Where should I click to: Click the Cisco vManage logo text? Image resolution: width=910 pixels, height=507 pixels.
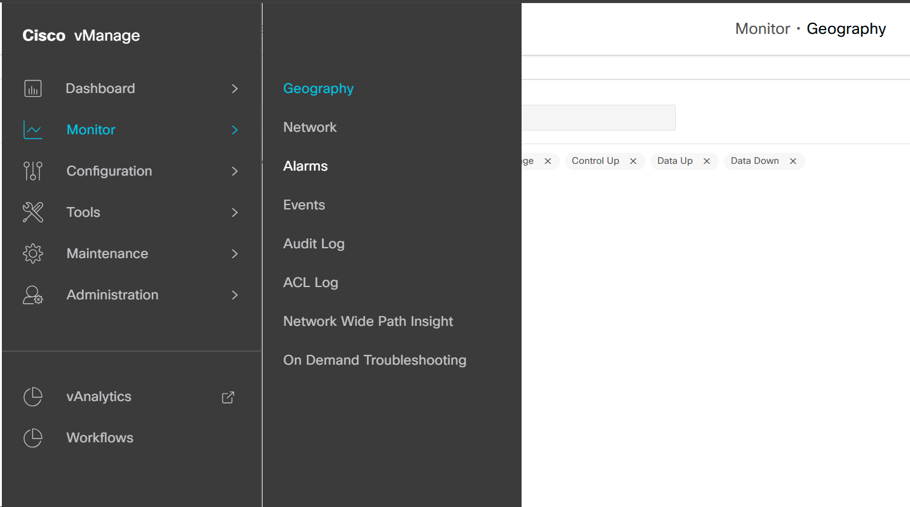tap(81, 36)
